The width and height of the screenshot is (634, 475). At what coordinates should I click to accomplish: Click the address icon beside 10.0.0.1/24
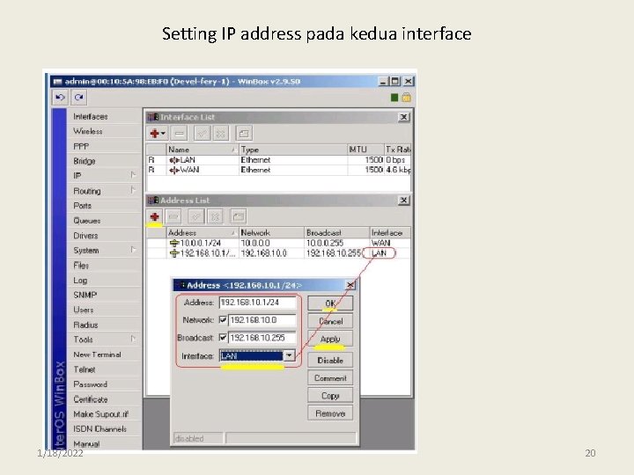coord(174,243)
